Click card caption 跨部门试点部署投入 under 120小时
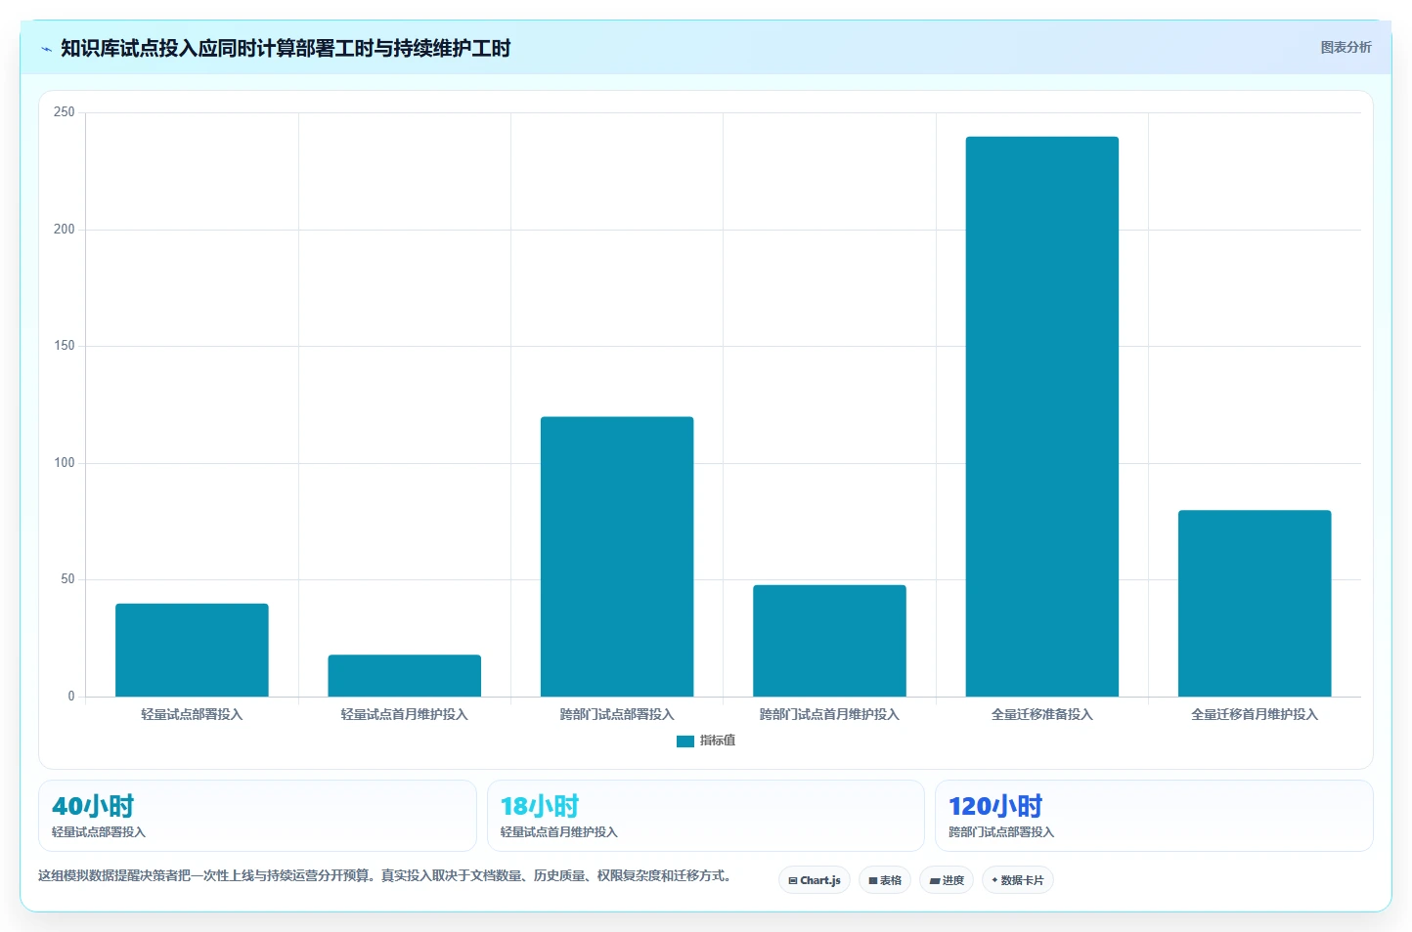 [1001, 832]
